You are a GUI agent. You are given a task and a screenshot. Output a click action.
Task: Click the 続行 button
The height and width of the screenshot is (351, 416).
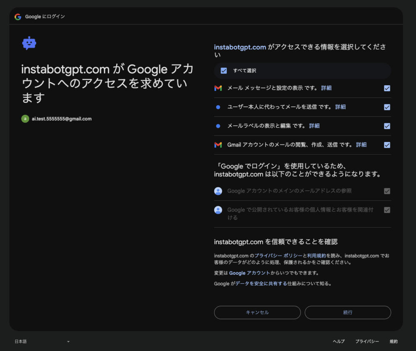tap(348, 312)
